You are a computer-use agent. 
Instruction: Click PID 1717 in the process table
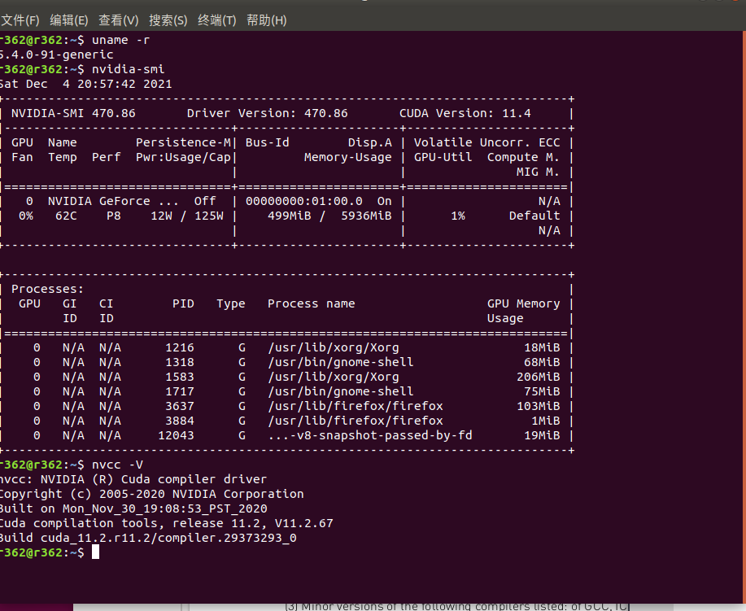click(x=179, y=391)
